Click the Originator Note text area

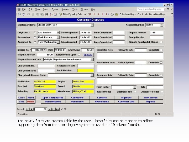[130, 56]
